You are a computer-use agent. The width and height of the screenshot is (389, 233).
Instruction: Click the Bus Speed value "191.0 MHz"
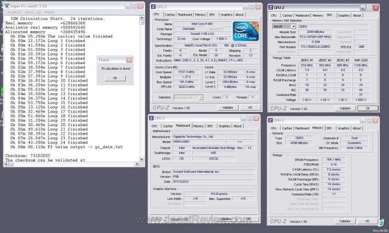187,82
